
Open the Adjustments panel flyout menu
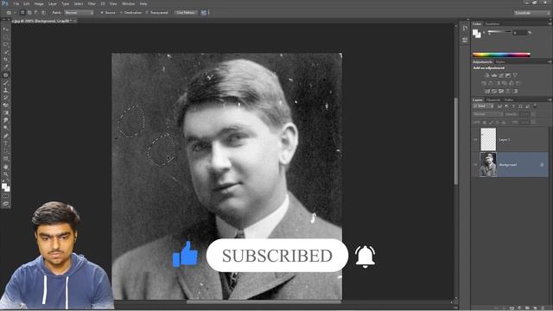pyautogui.click(x=550, y=62)
